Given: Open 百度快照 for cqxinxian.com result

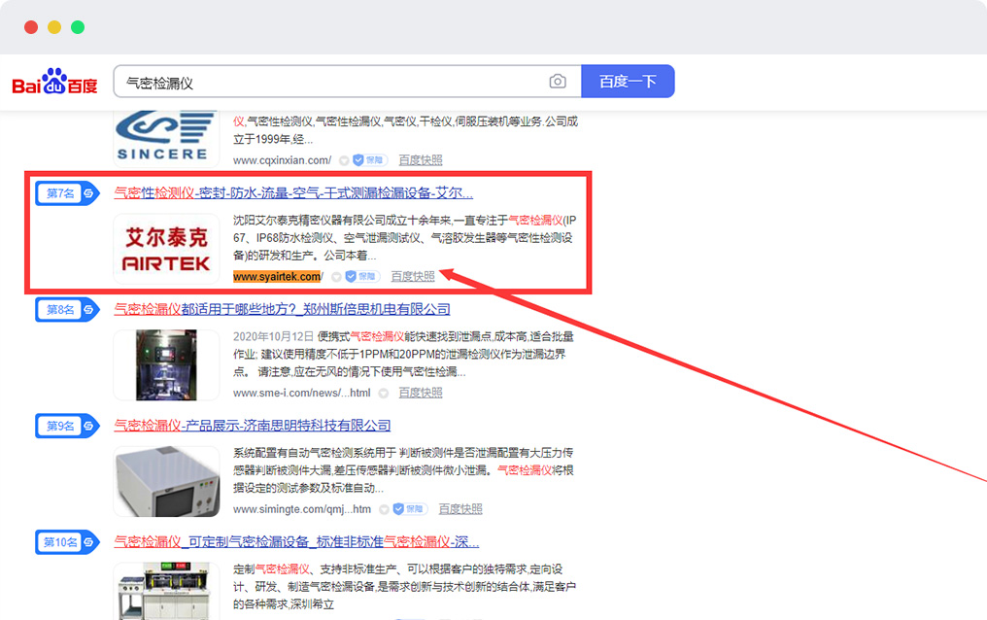Looking at the screenshot, I should 421,160.
